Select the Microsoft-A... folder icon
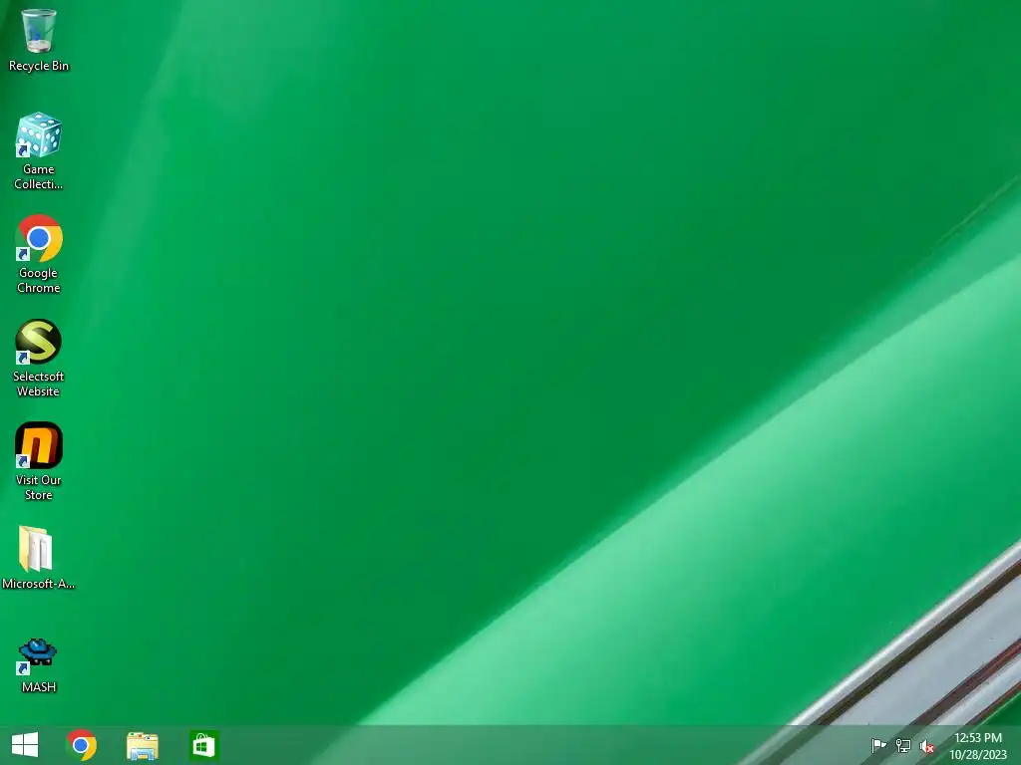This screenshot has height=765, width=1021. coord(36,549)
